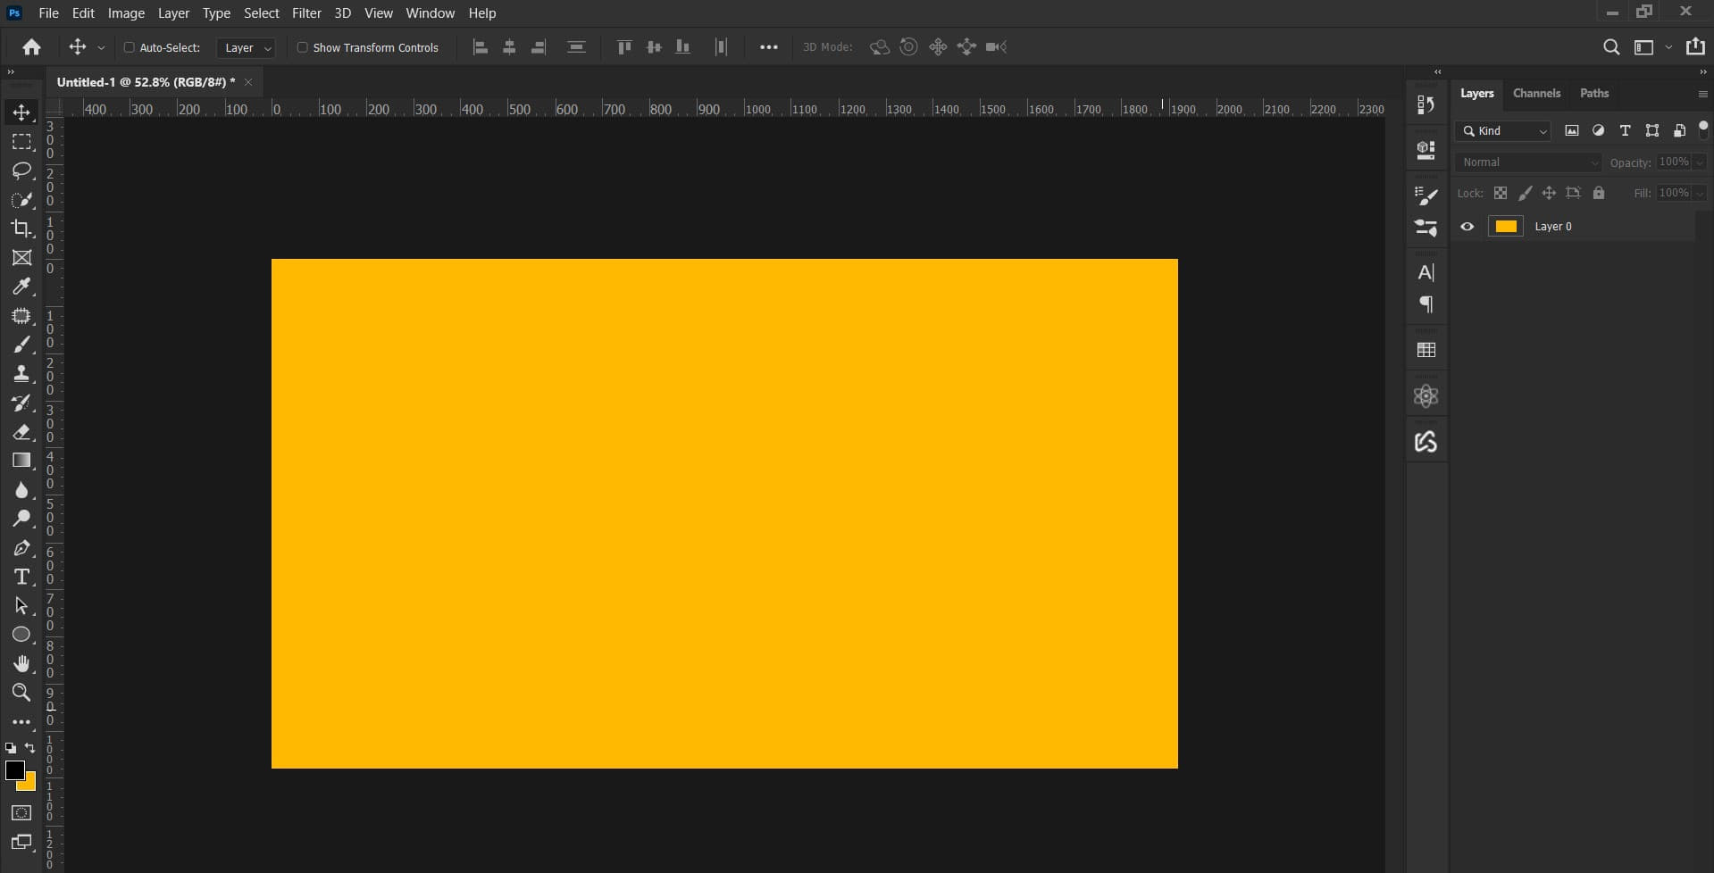
Task: Open the Opacity slider dropdown arrow
Action: [1699, 162]
